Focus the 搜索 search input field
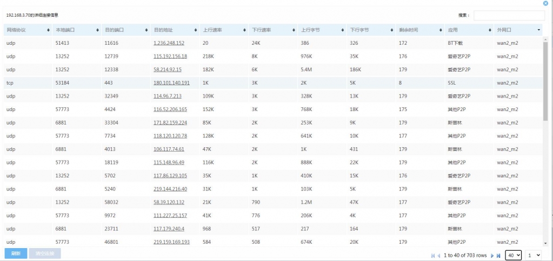This screenshot has width=553, height=261. tap(509, 16)
